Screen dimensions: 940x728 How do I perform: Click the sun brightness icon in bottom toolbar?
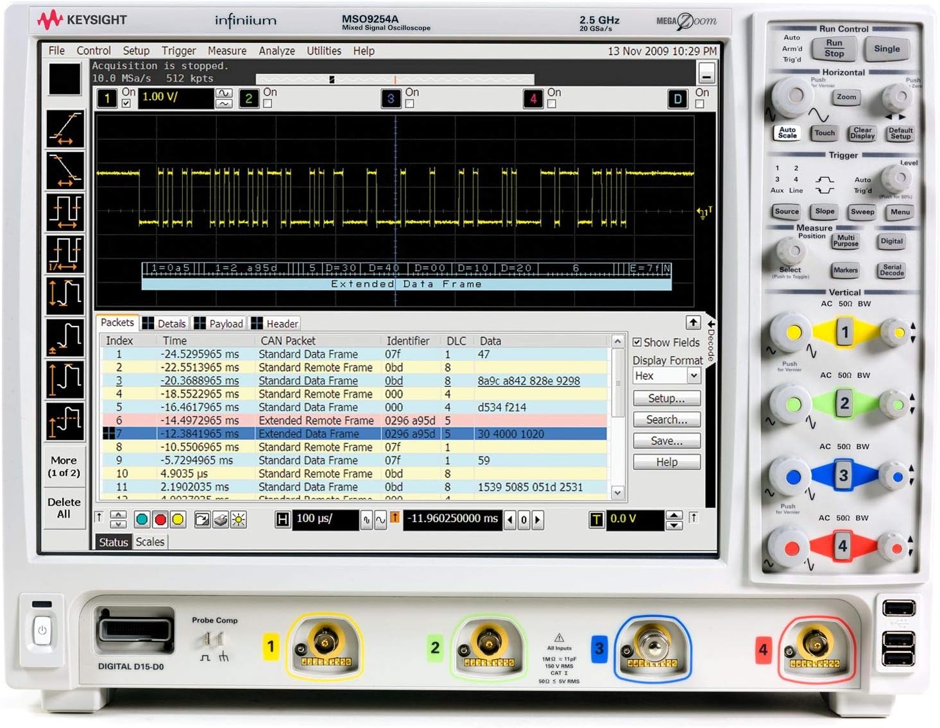click(x=238, y=520)
